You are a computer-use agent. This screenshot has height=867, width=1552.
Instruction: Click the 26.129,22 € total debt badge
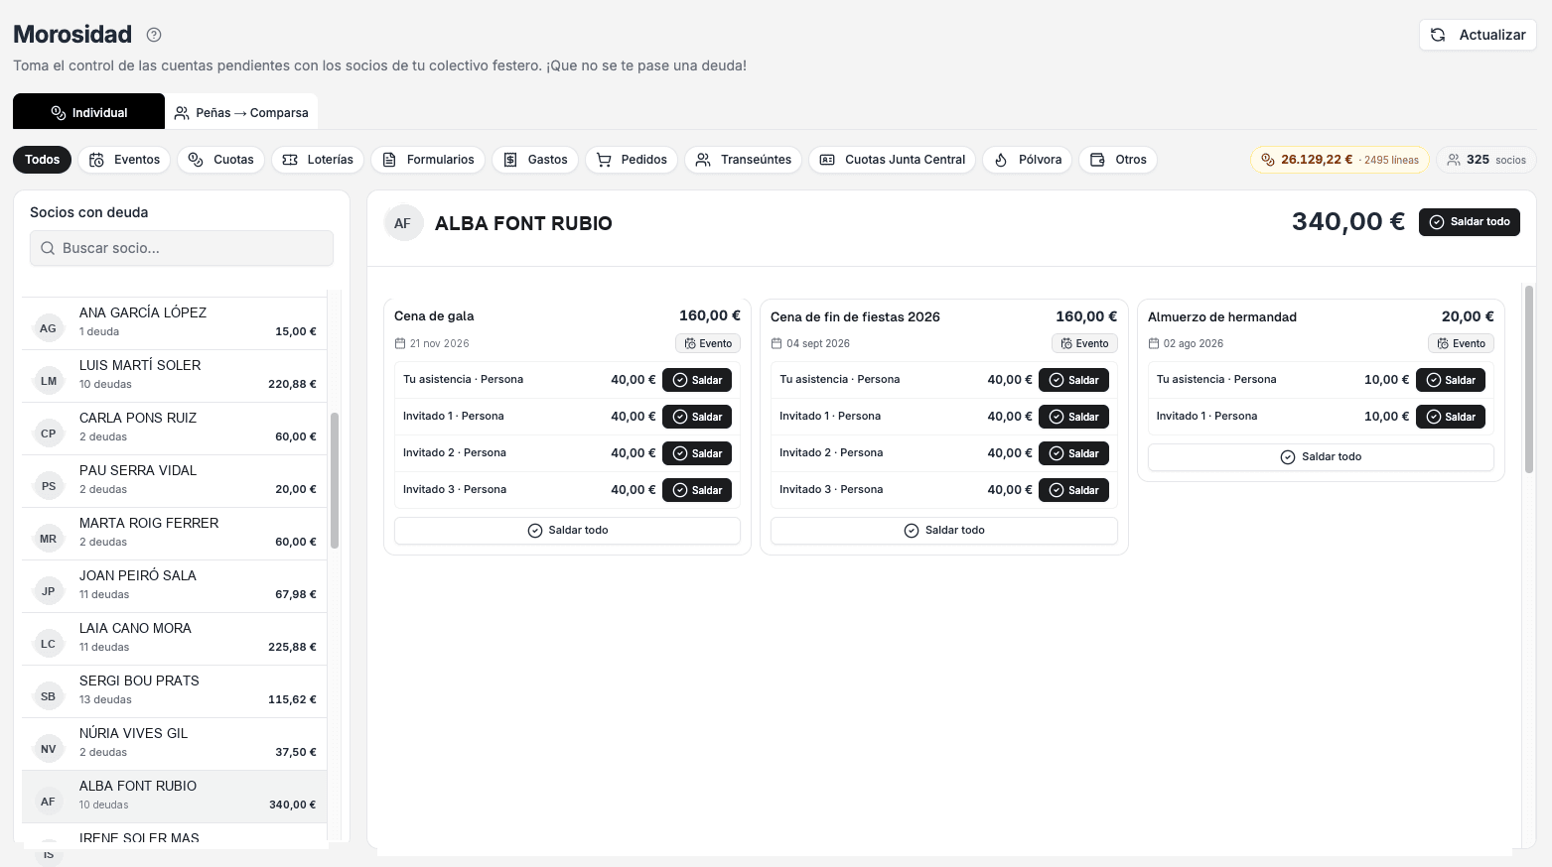(x=1340, y=160)
